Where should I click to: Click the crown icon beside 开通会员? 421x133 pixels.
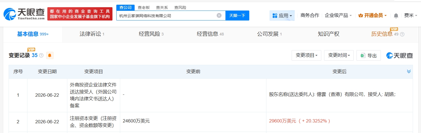pyautogui.click(x=360, y=16)
